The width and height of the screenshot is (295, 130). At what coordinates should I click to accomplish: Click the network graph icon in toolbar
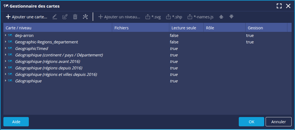click(85, 17)
